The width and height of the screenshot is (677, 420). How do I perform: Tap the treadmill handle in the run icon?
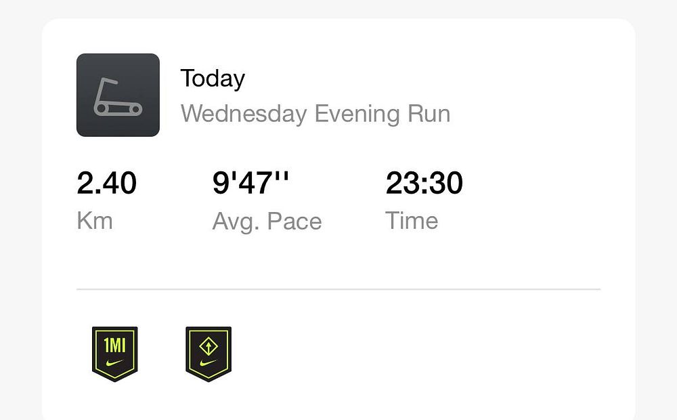coord(107,83)
